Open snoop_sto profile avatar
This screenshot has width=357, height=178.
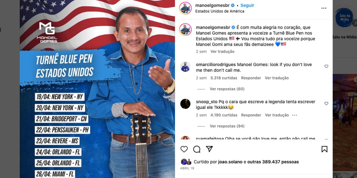click(185, 104)
